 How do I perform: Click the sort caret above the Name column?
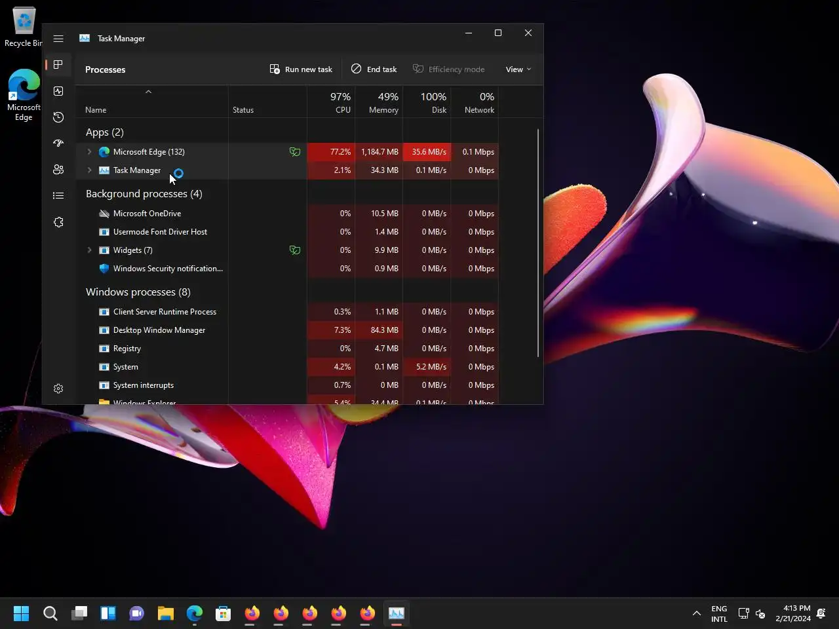(x=149, y=92)
